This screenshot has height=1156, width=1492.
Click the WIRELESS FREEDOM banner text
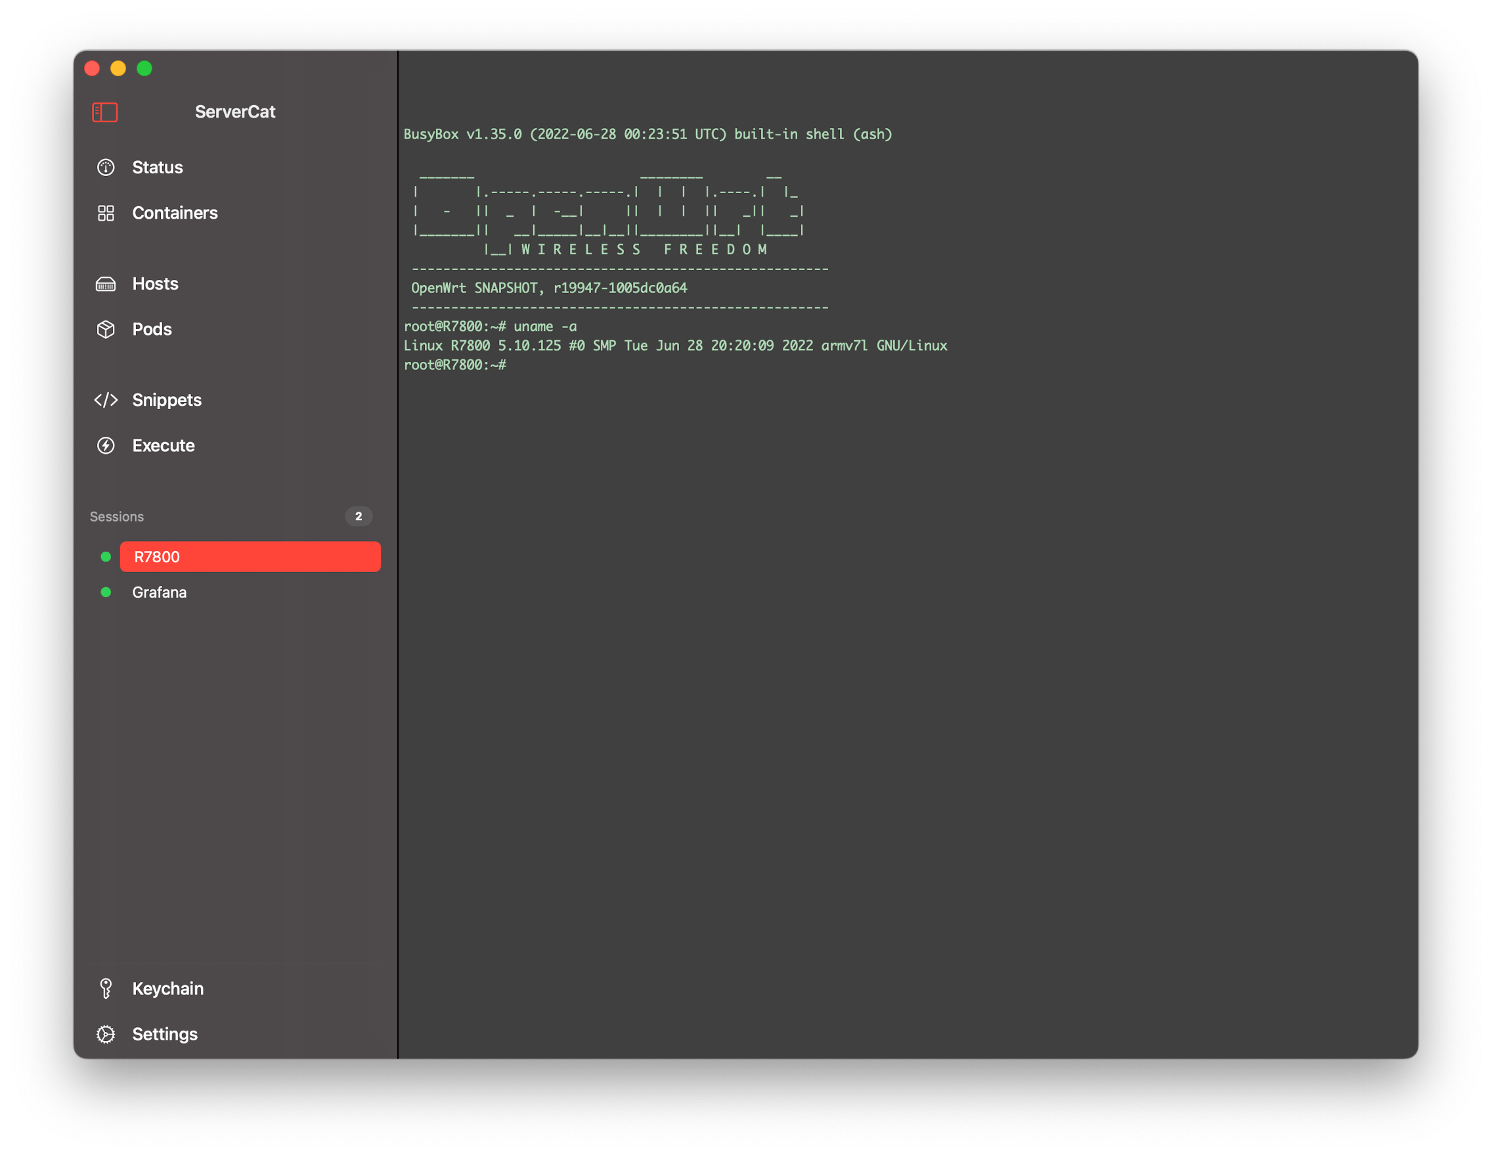point(644,250)
